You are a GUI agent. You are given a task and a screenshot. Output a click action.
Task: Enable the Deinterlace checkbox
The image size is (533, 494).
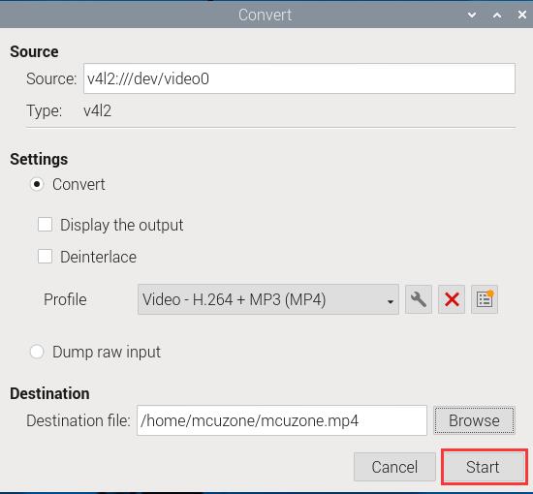click(x=45, y=257)
